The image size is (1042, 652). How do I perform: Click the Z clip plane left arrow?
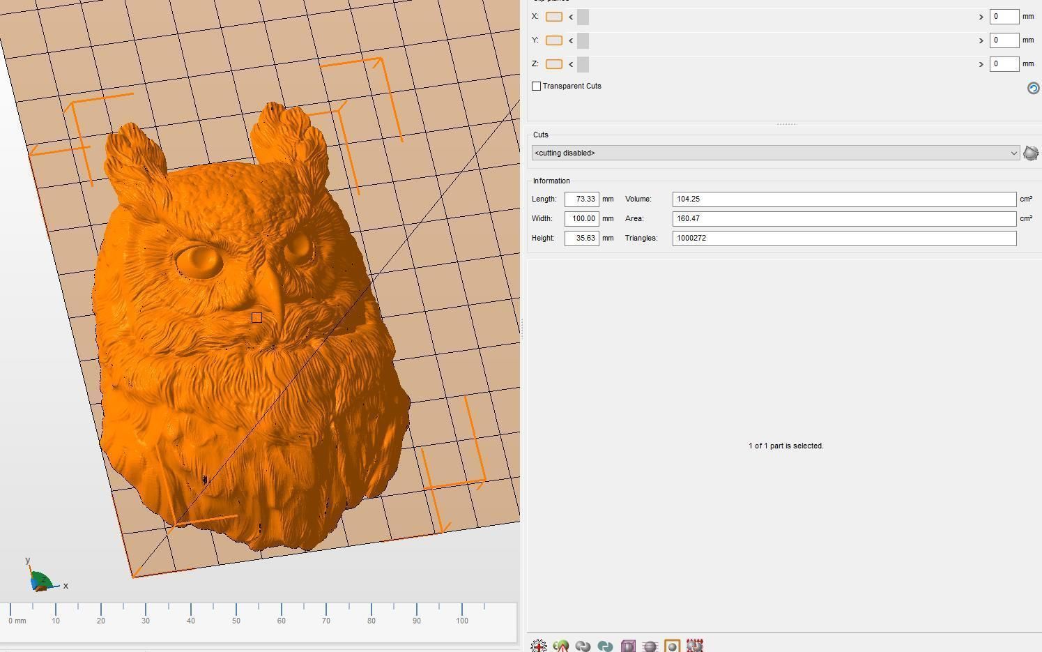pos(571,64)
